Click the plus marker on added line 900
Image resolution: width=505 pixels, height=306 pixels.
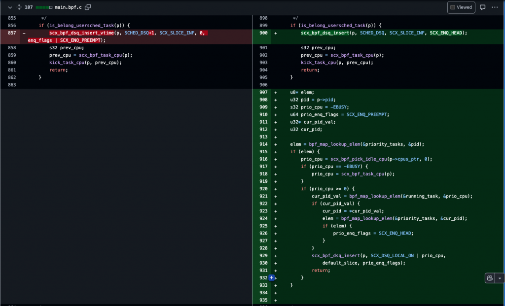tap(276, 33)
